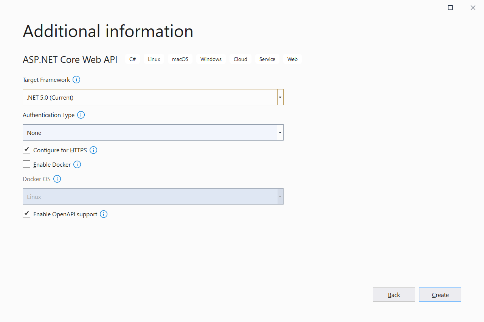Viewport: 484px width, 322px height.
Task: Click the Target Framework info icon
Action: point(76,80)
